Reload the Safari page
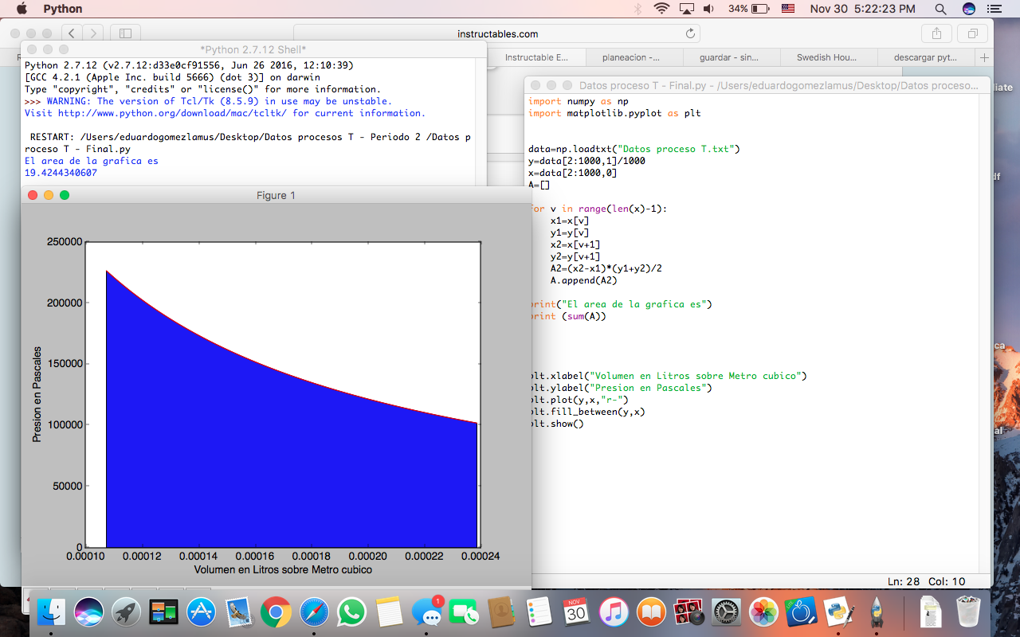The height and width of the screenshot is (637, 1020). (690, 33)
